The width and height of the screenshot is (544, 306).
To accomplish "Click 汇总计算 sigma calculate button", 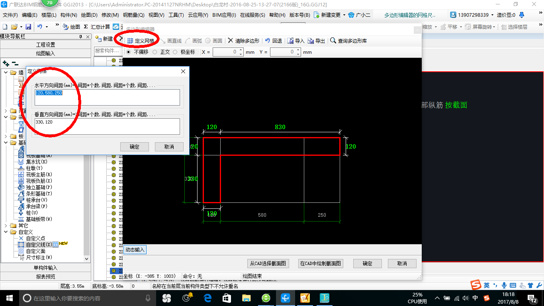I will pyautogui.click(x=97, y=27).
